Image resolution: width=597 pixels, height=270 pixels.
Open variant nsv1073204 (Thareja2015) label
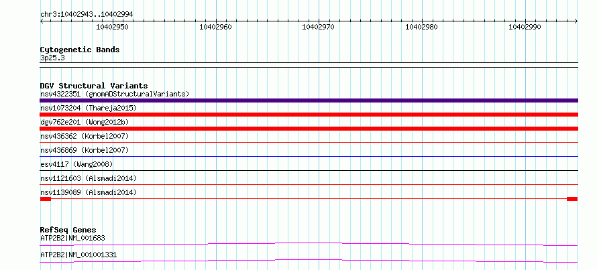89,108
